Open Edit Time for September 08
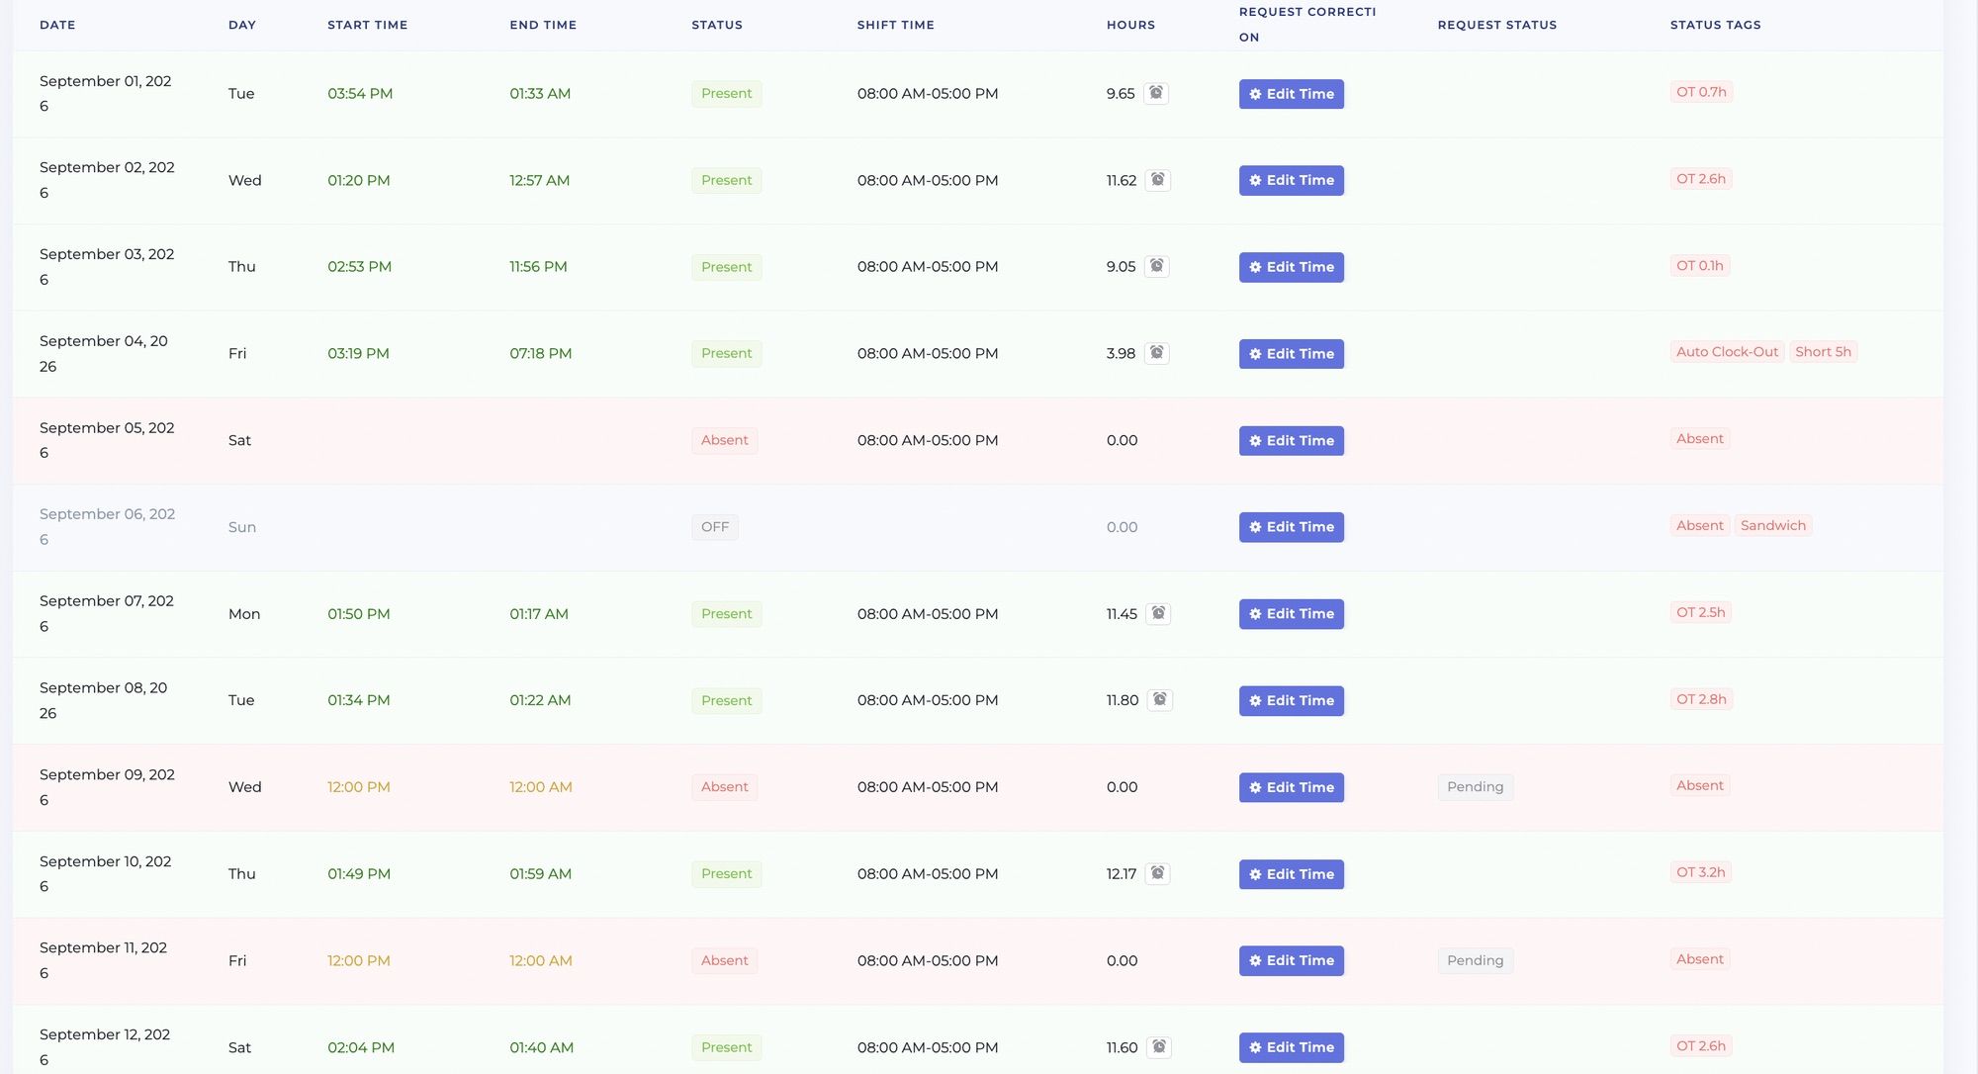The image size is (1978, 1074). tap(1291, 701)
